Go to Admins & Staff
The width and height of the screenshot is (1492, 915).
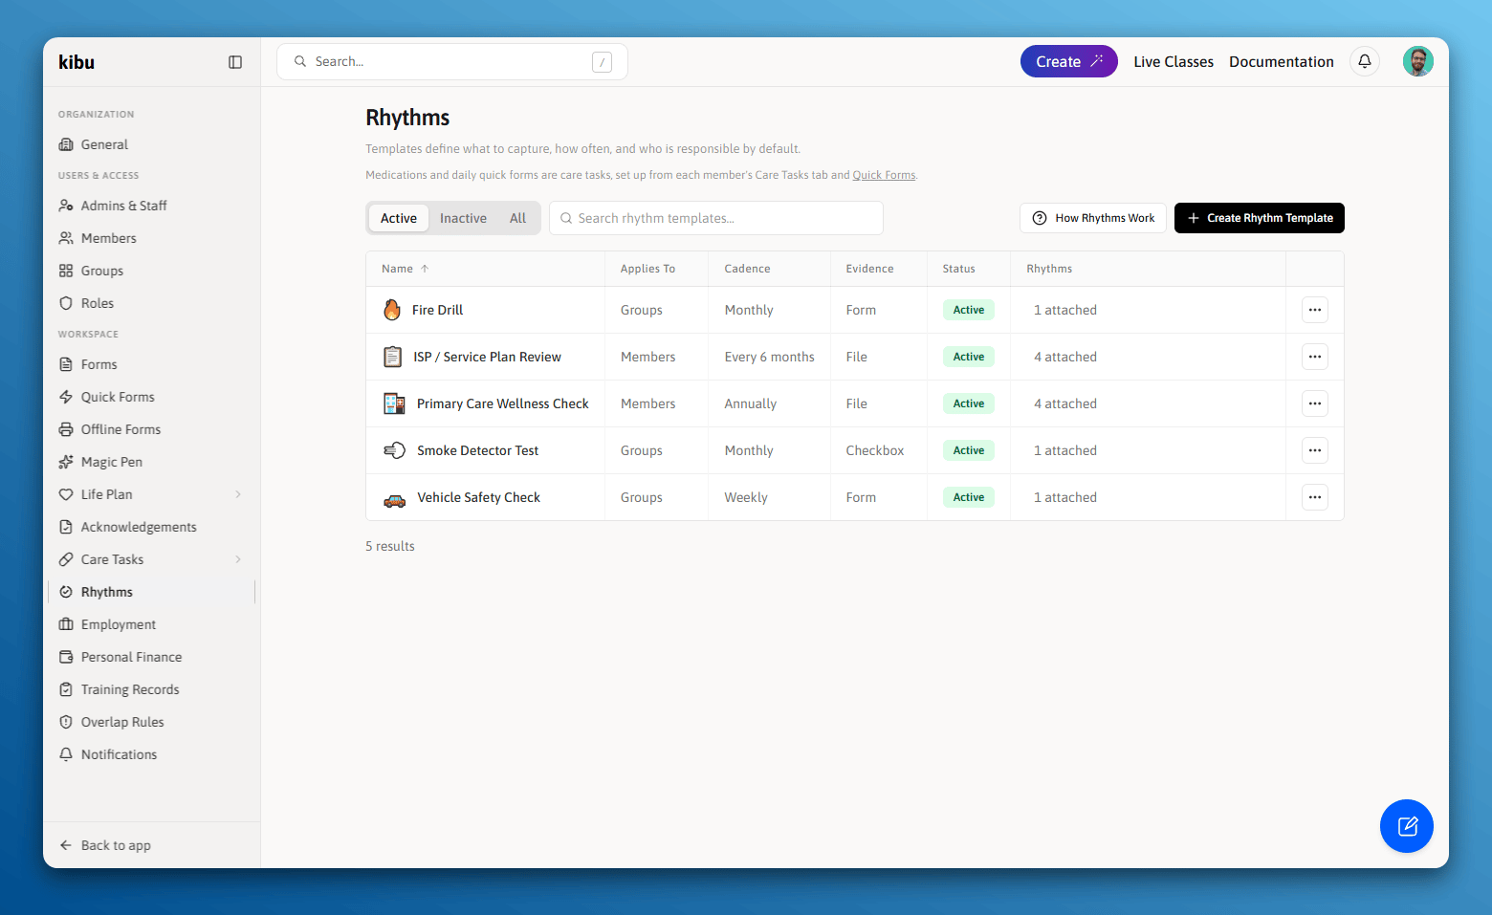[153, 206]
